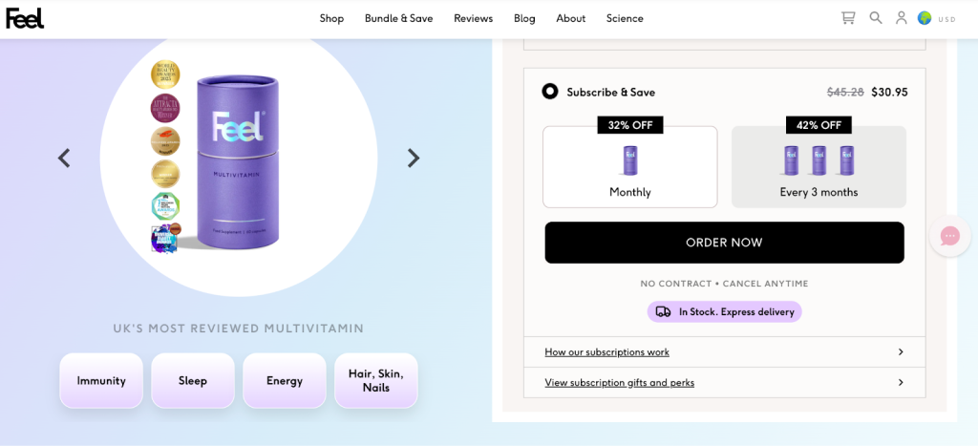Choose the Monthly subscription option
Screen dimensions: 978x446
click(x=630, y=166)
